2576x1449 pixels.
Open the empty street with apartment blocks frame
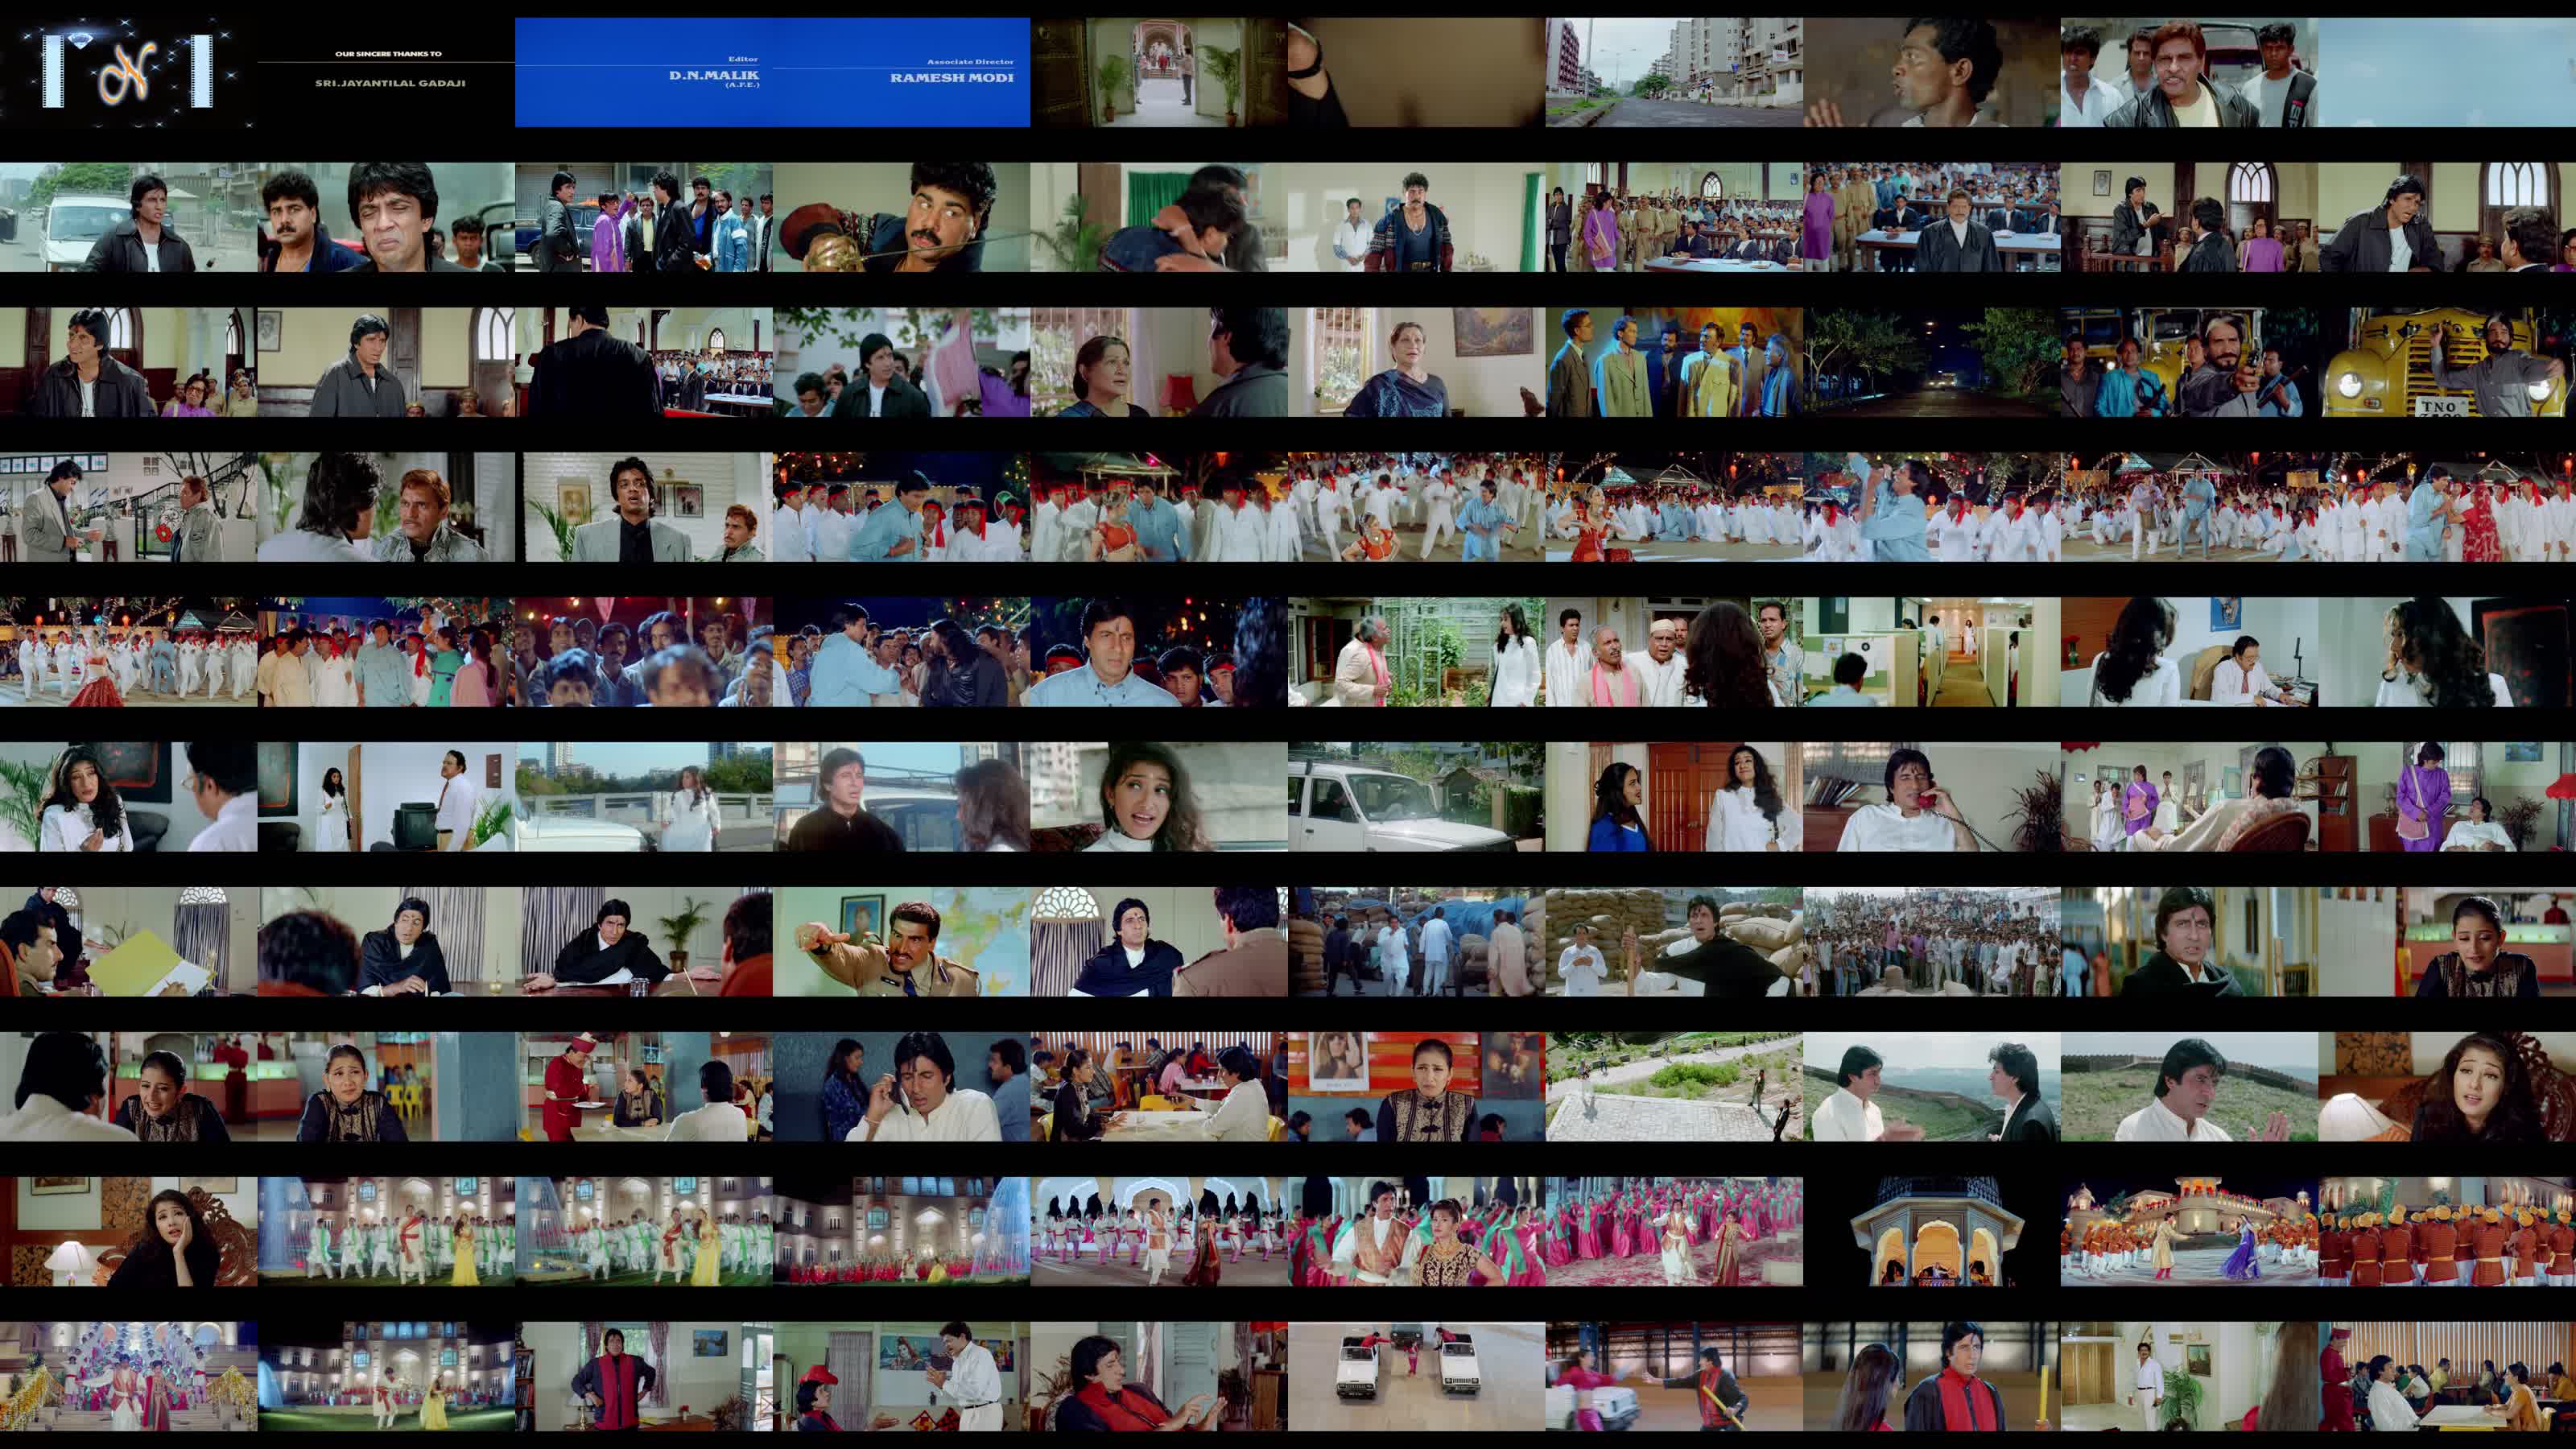(1674, 72)
